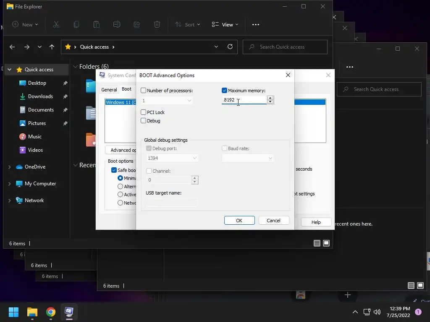Screen dimensions: 430x322
Task: Select the Network safe boot radio button
Action: pyautogui.click(x=120, y=203)
